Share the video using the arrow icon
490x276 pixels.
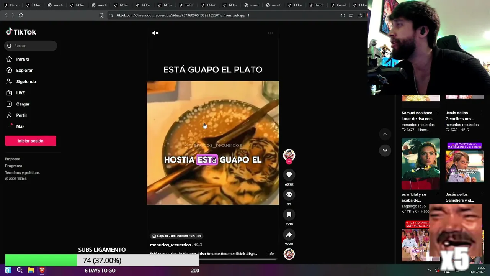click(289, 235)
